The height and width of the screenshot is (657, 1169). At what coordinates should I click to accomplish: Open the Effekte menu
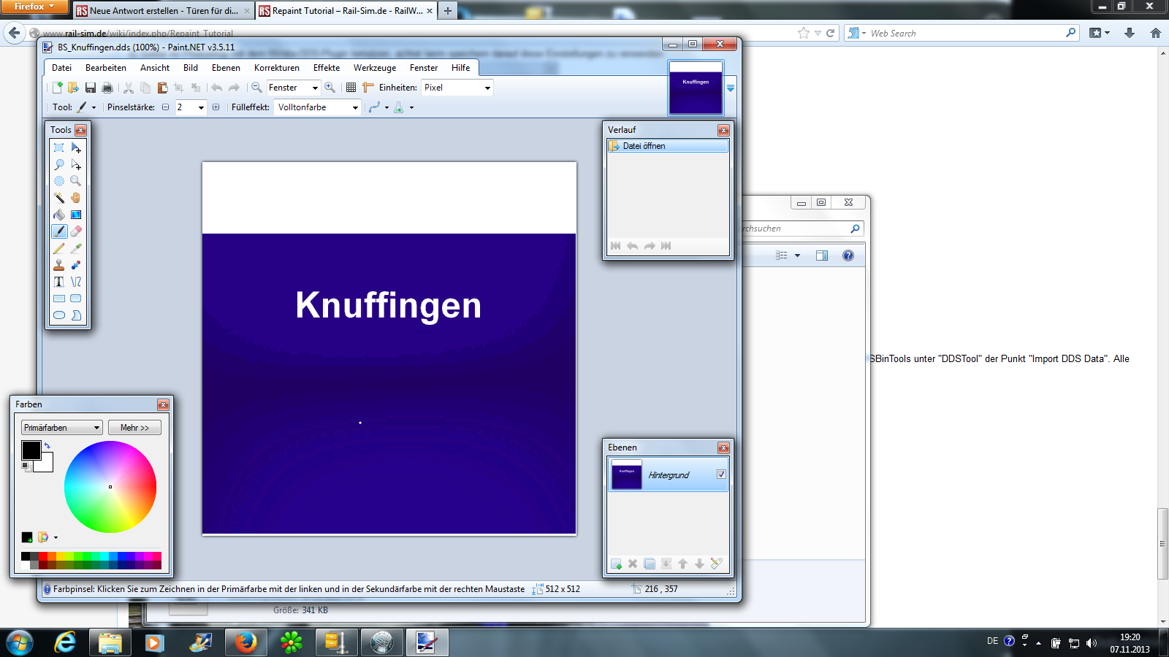tap(326, 68)
